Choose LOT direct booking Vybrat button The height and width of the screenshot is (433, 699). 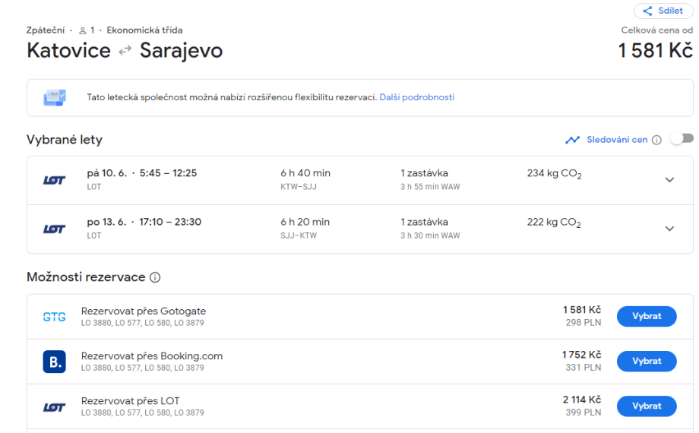(x=646, y=406)
